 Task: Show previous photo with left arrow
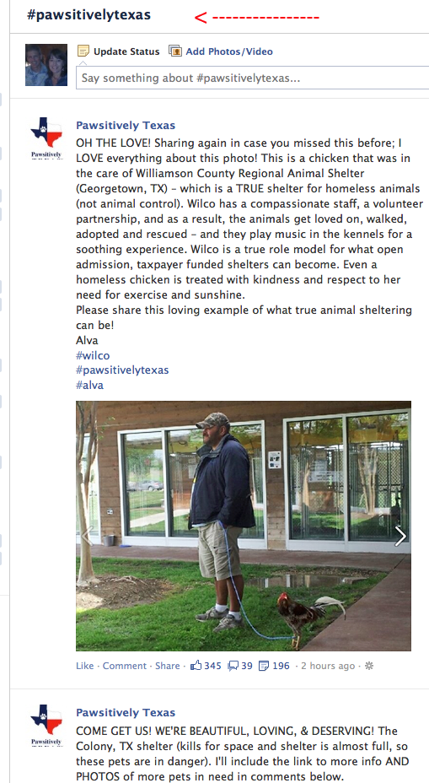pyautogui.click(x=87, y=536)
